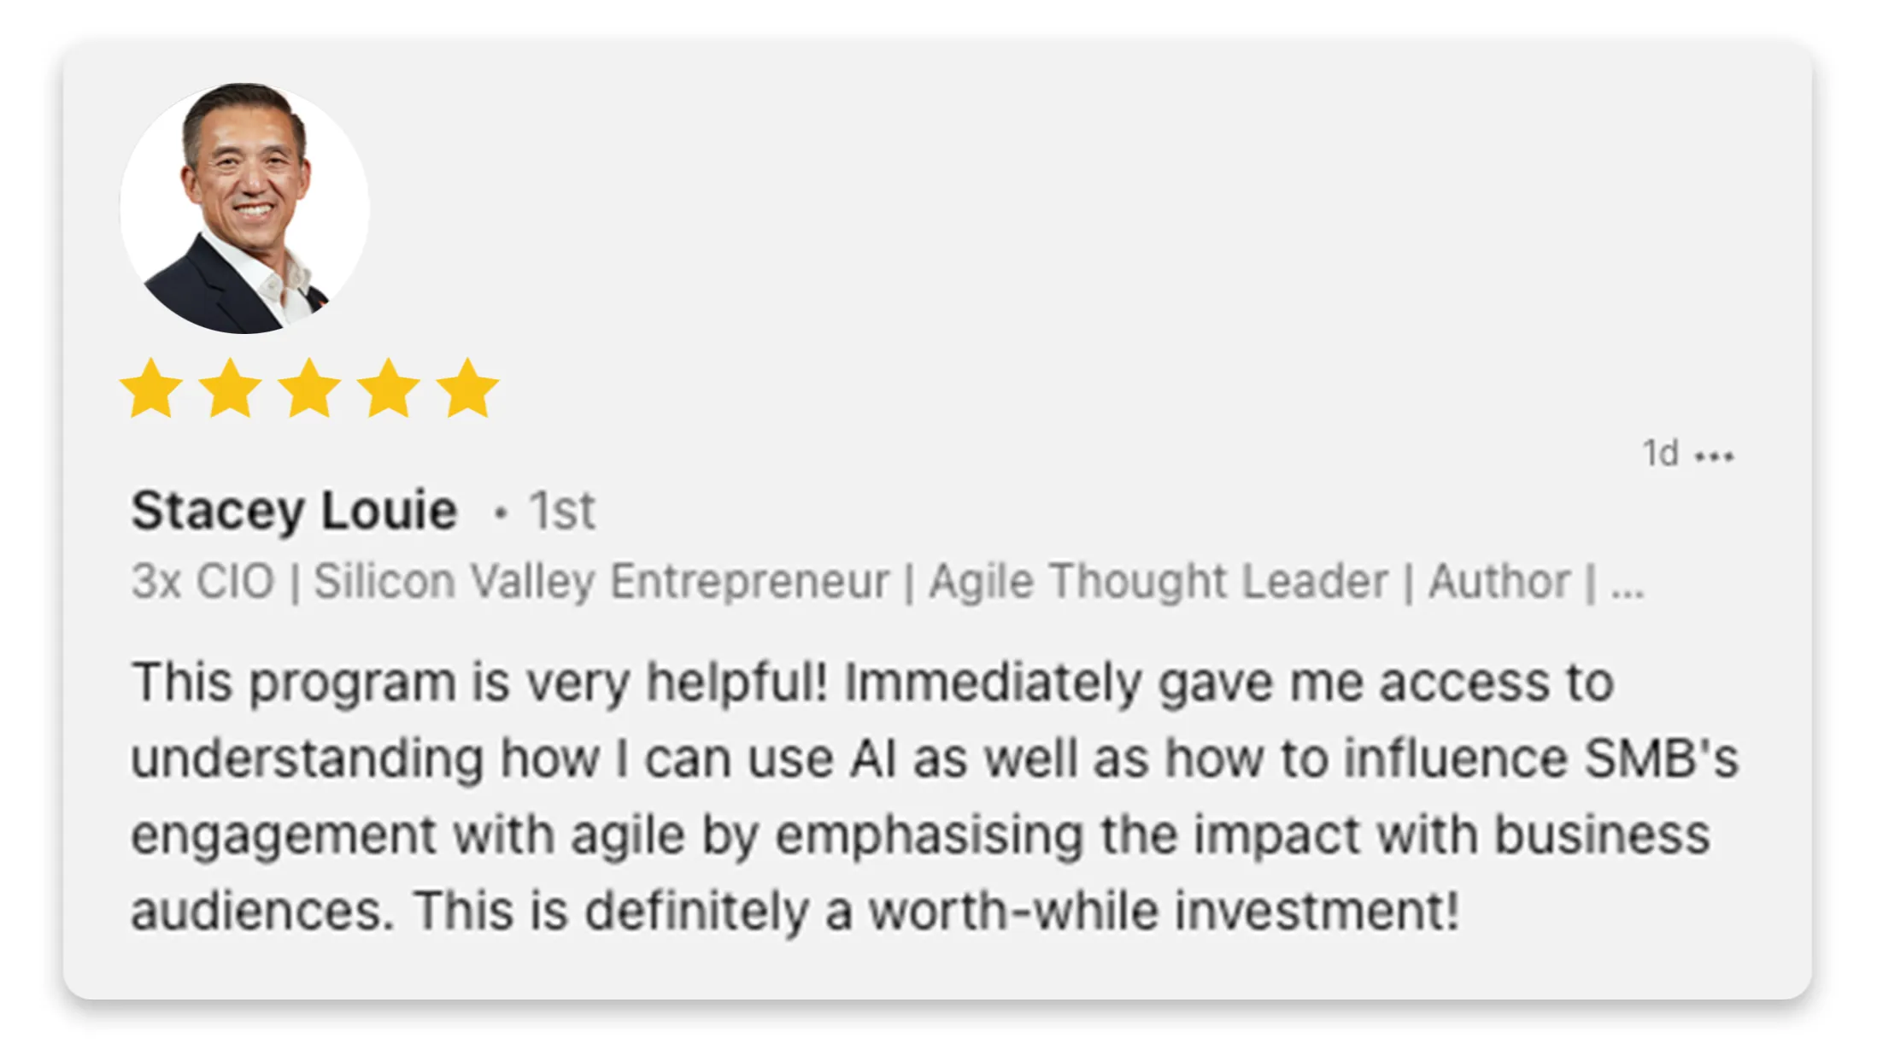Select the second gold rating star

[x=230, y=389]
